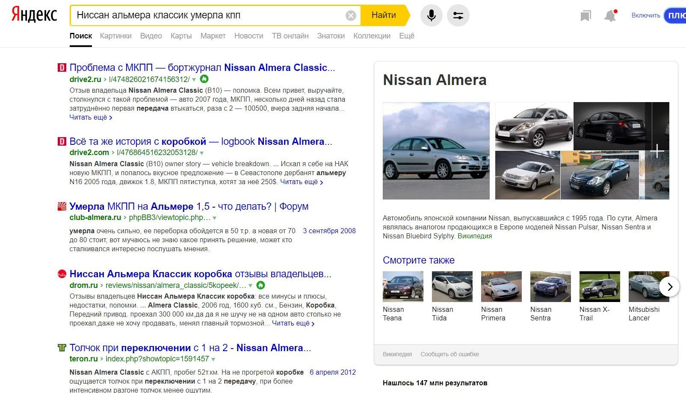This screenshot has width=686, height=393.
Task: Click the 'Nissan Almera' info card title
Action: coord(435,80)
